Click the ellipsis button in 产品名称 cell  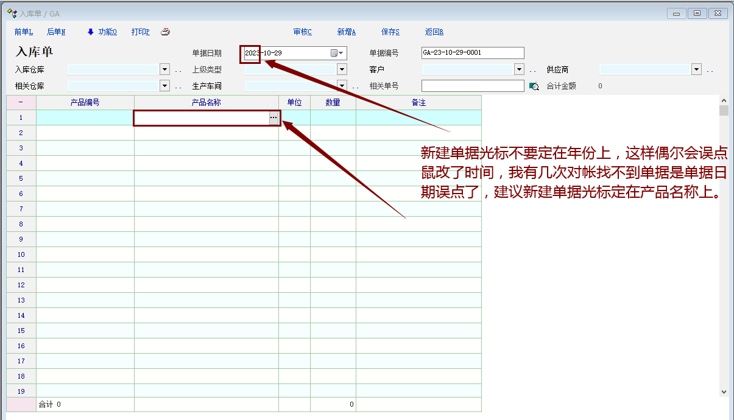point(273,117)
